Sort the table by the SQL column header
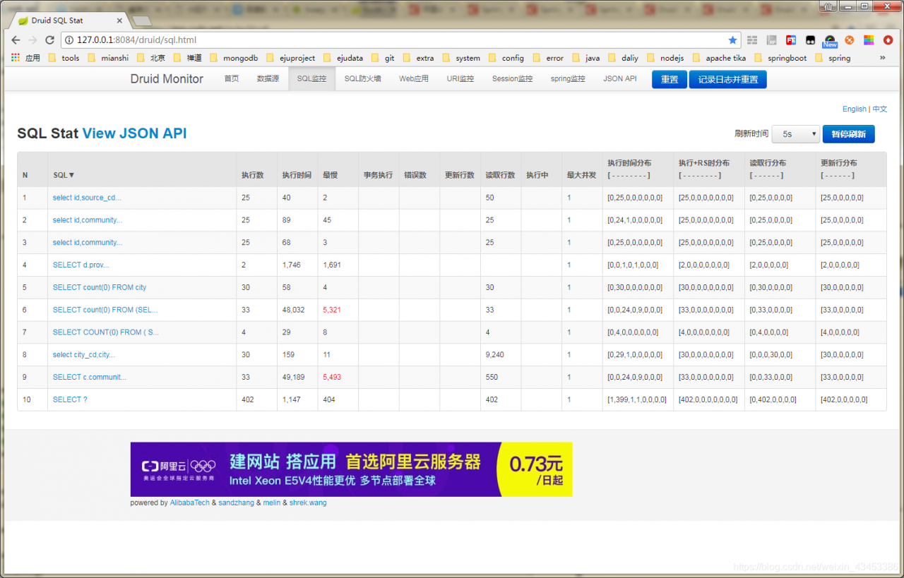This screenshot has width=904, height=578. coord(64,175)
